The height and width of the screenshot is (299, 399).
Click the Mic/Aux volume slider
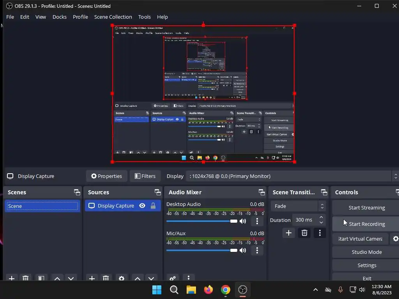point(202,250)
